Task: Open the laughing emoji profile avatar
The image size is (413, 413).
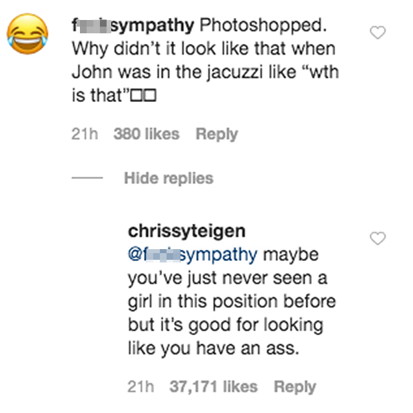Action: point(28,35)
